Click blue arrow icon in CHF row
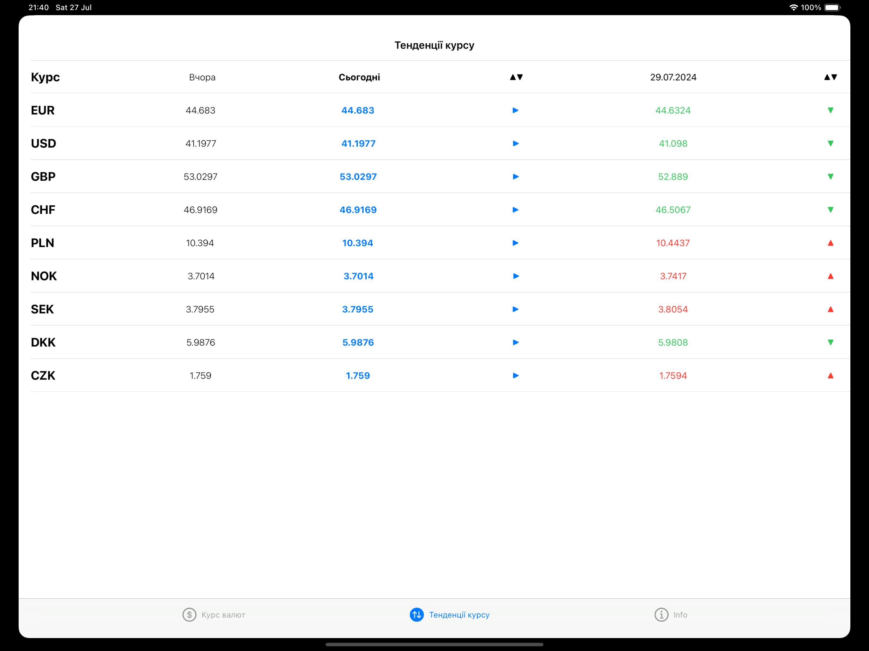This screenshot has height=651, width=869. click(515, 209)
